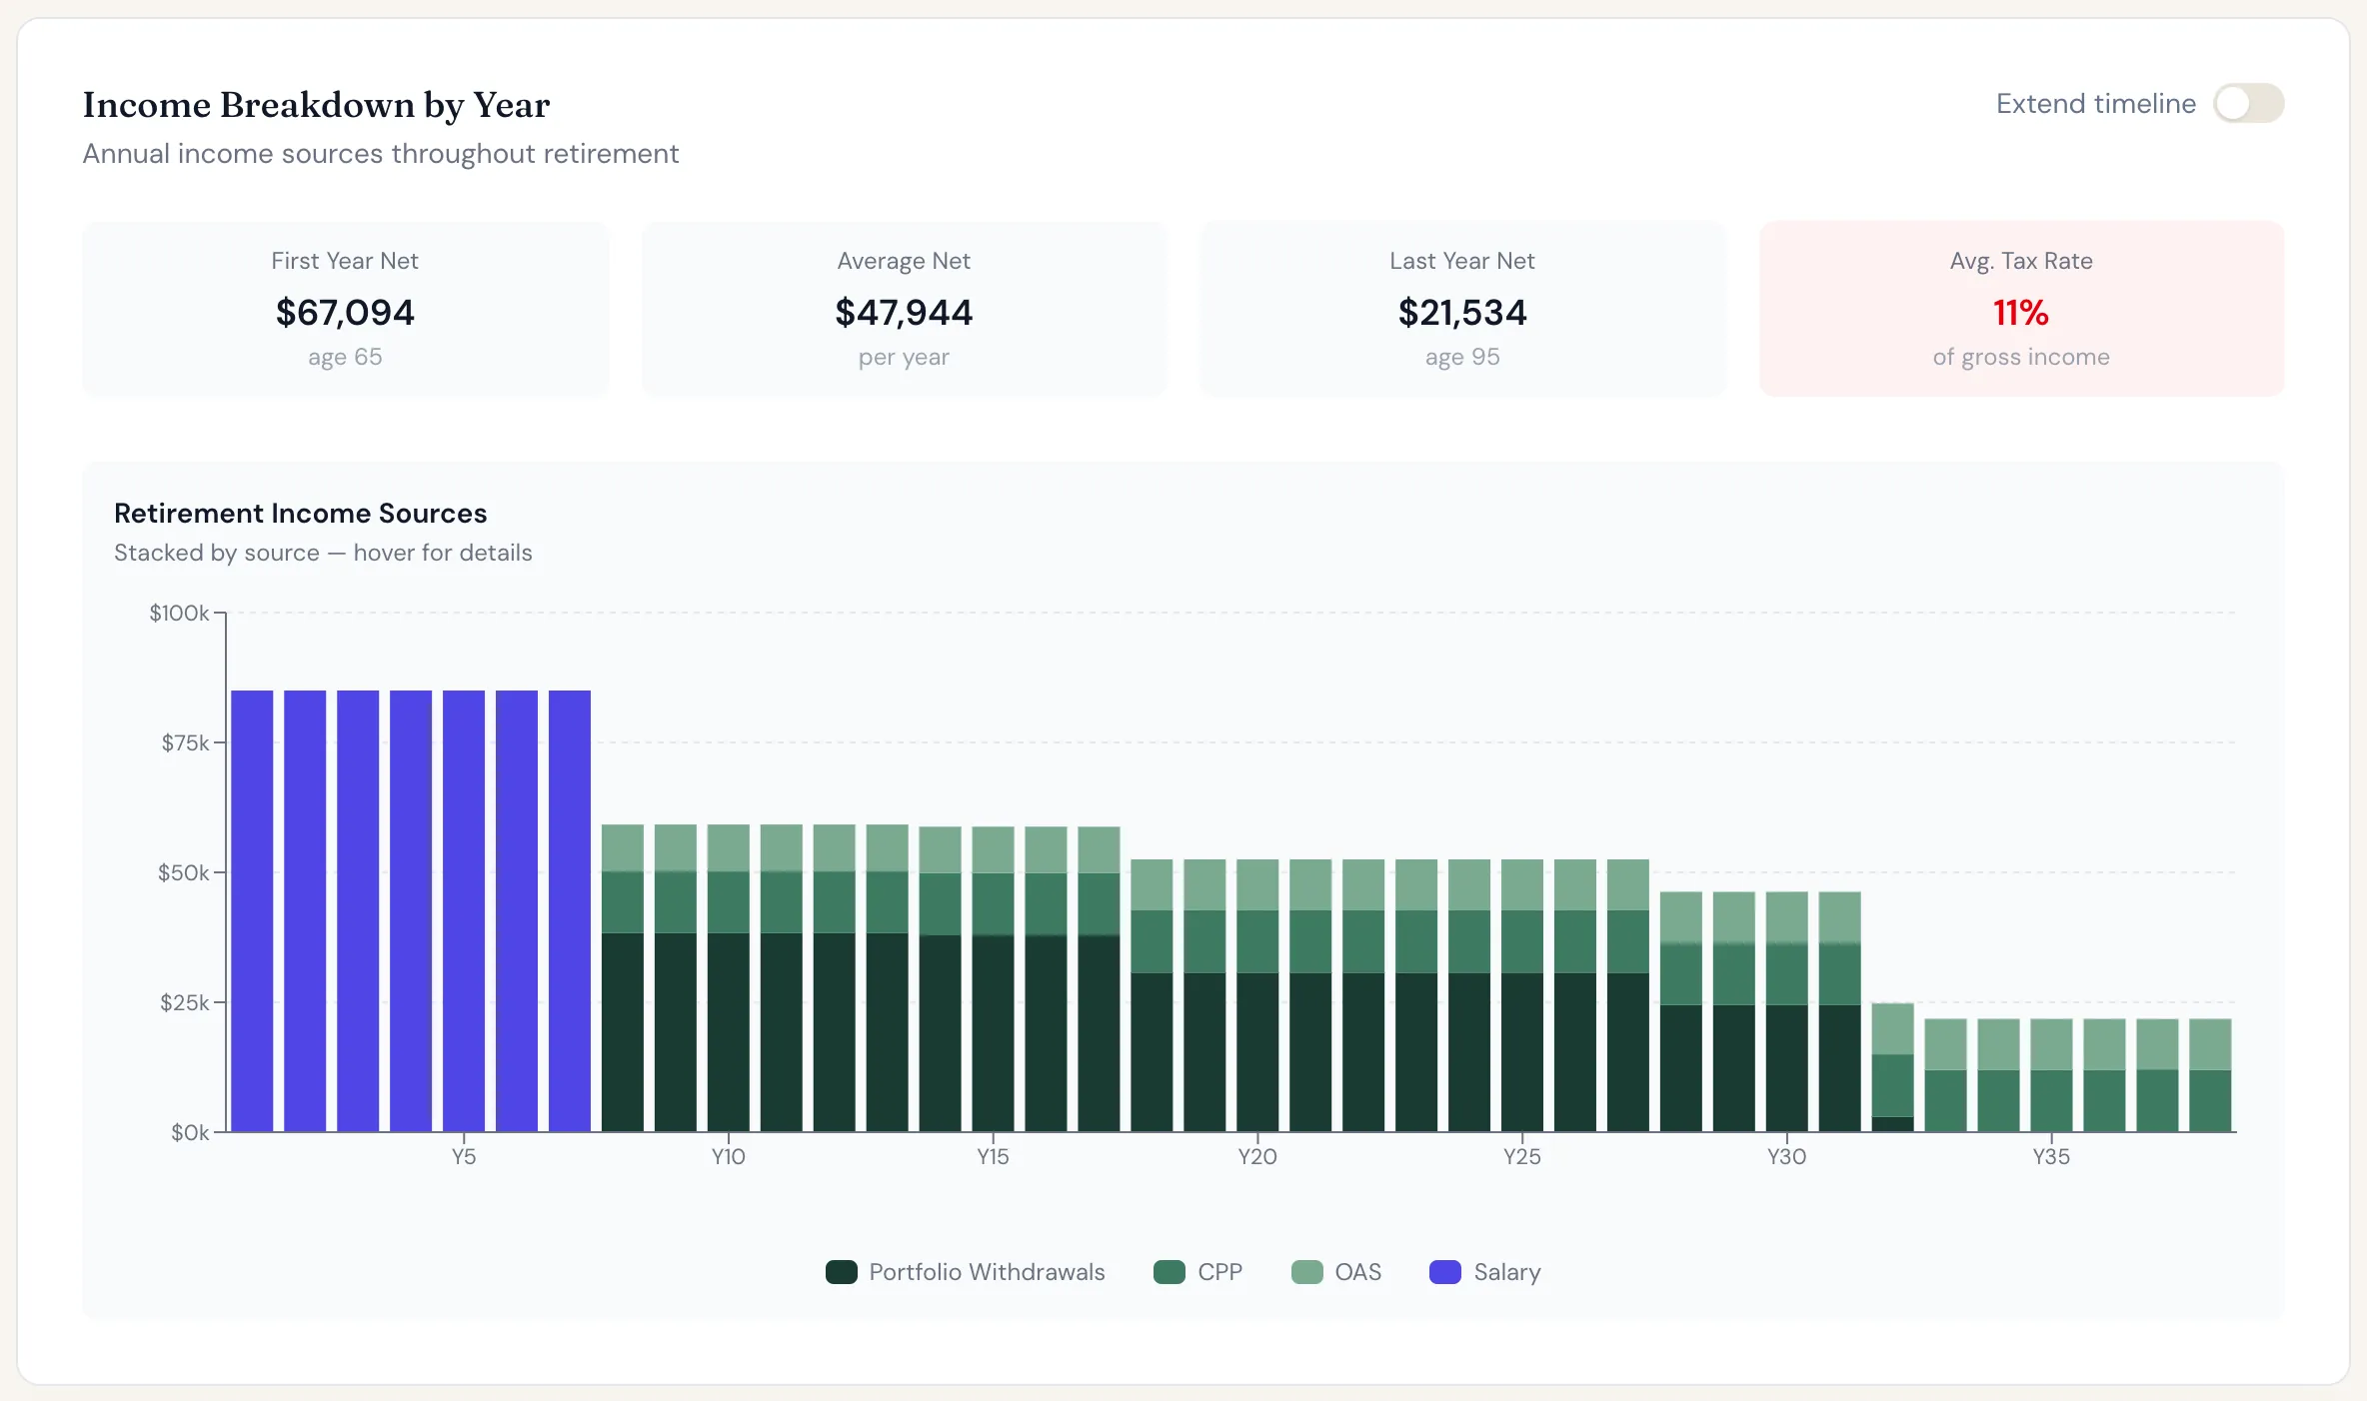The width and height of the screenshot is (2367, 1401).
Task: Select the First Year Net card
Action: click(x=346, y=309)
